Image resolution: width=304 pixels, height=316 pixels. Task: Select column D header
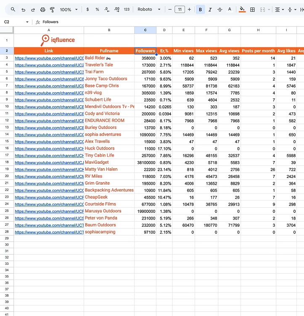(164, 30)
